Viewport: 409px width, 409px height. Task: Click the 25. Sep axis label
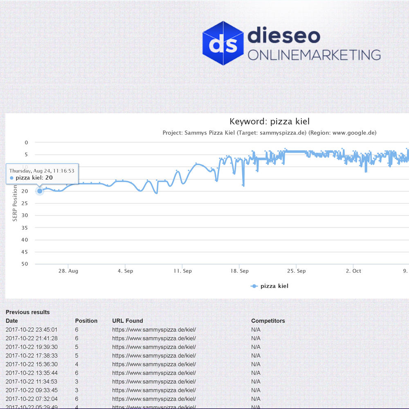click(x=296, y=271)
